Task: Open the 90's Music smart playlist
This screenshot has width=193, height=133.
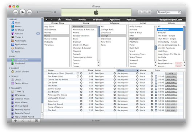Action: (20, 95)
